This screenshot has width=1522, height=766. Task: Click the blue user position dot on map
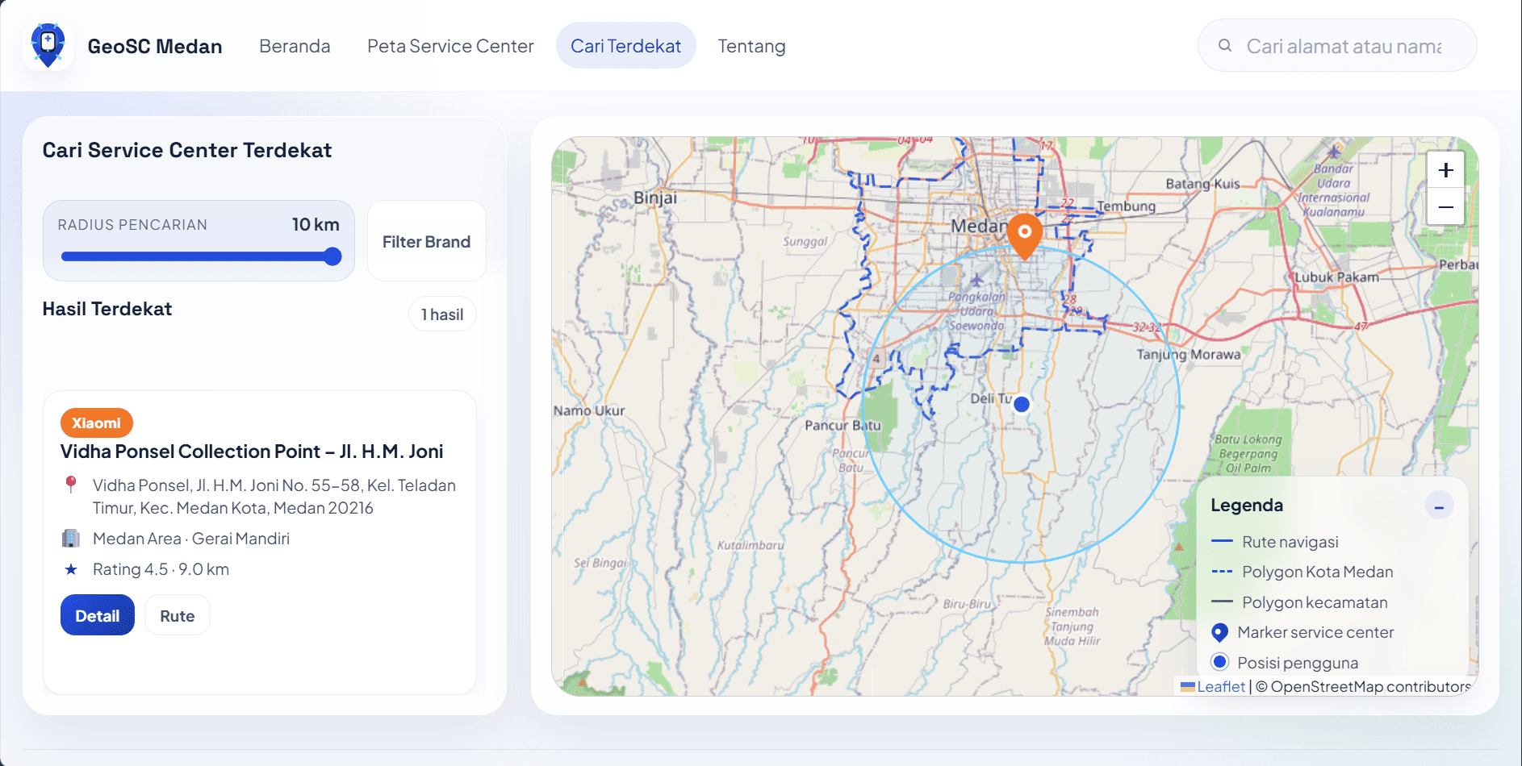coord(1022,404)
